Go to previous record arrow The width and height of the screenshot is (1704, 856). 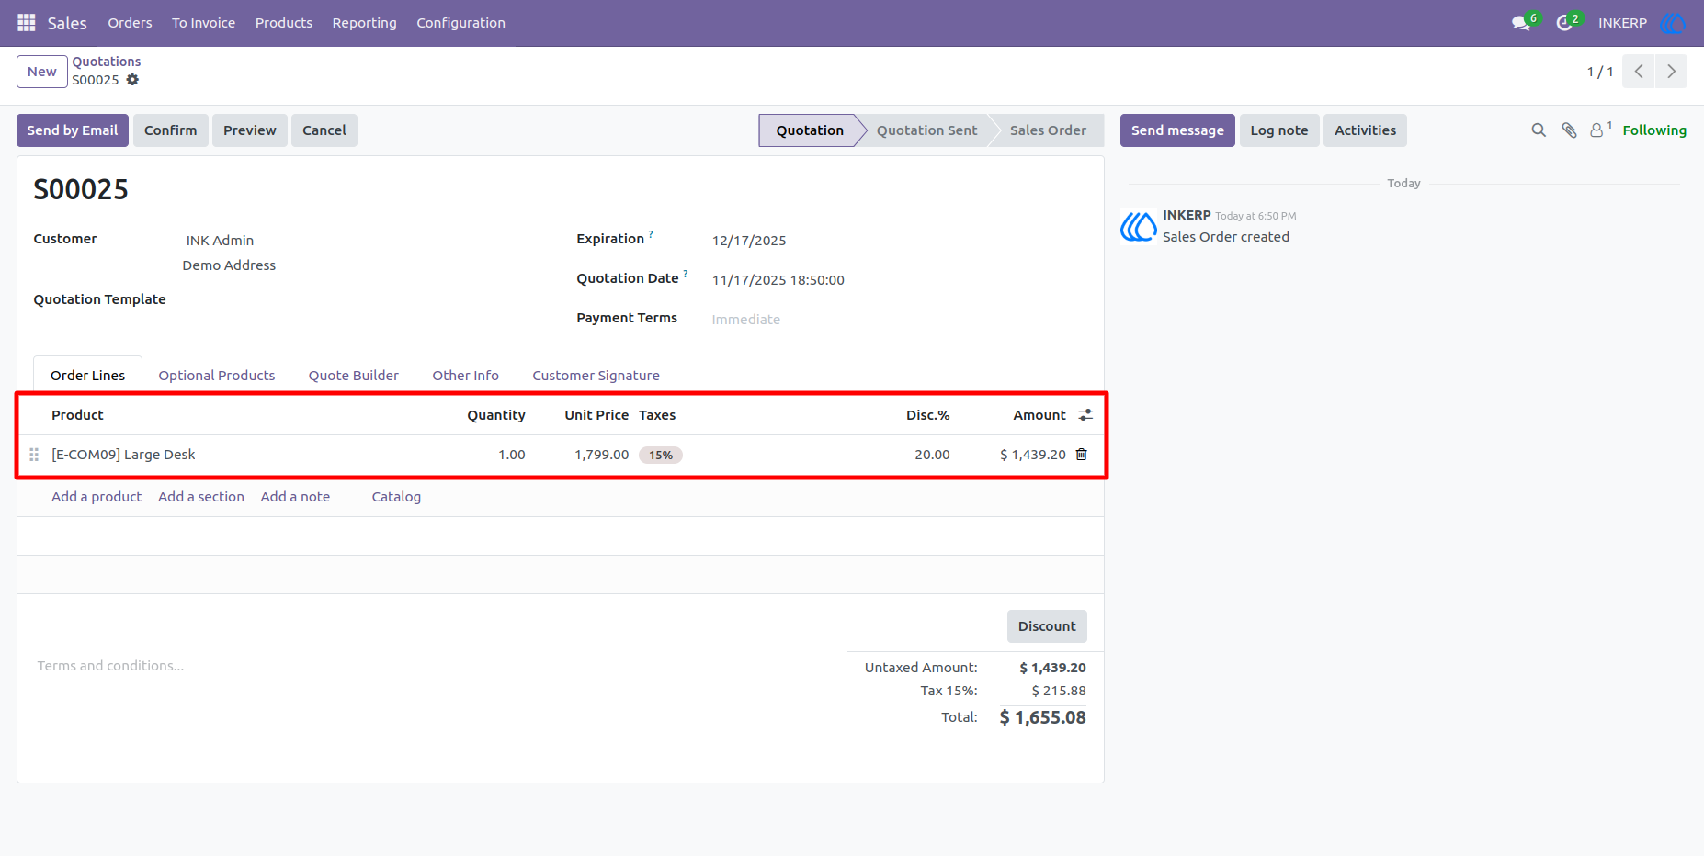coord(1639,72)
